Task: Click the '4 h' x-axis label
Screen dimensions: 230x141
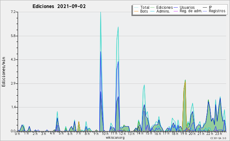Action: click(x=53, y=134)
